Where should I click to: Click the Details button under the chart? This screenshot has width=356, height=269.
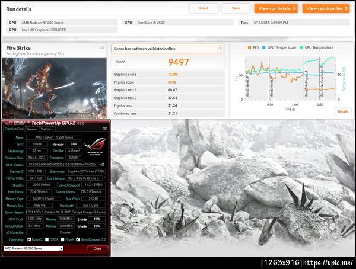(343, 111)
